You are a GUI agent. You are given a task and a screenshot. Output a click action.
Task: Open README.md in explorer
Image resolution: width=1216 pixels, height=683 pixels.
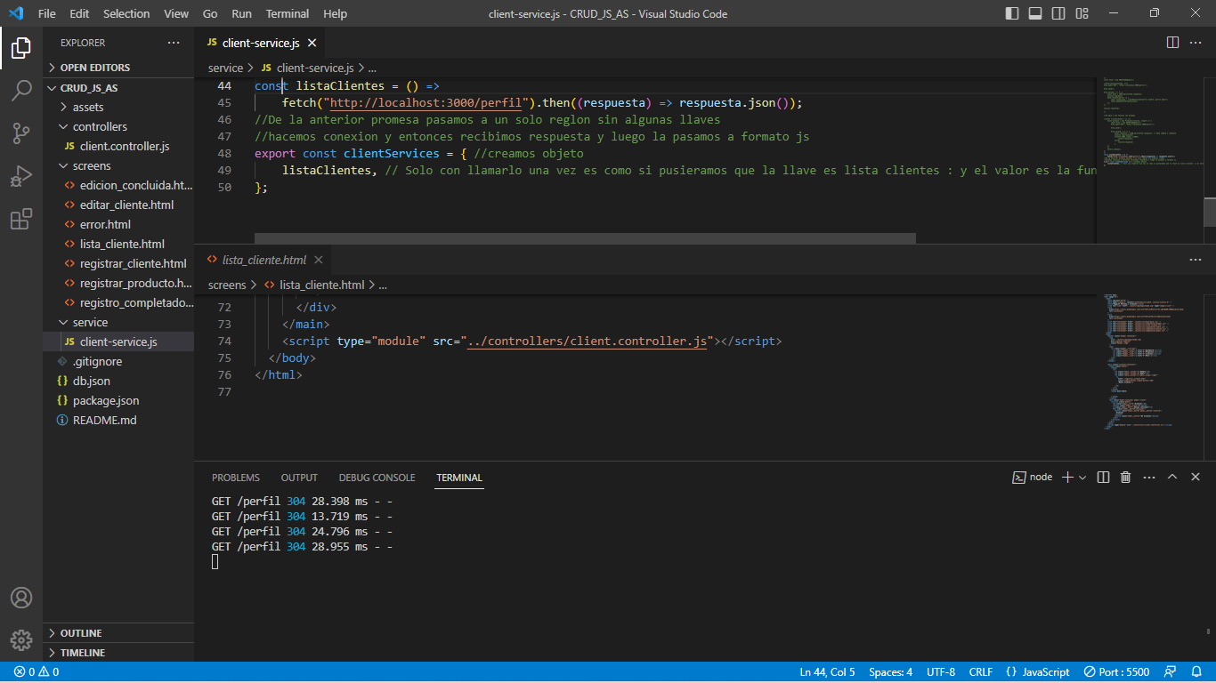pyautogui.click(x=118, y=420)
